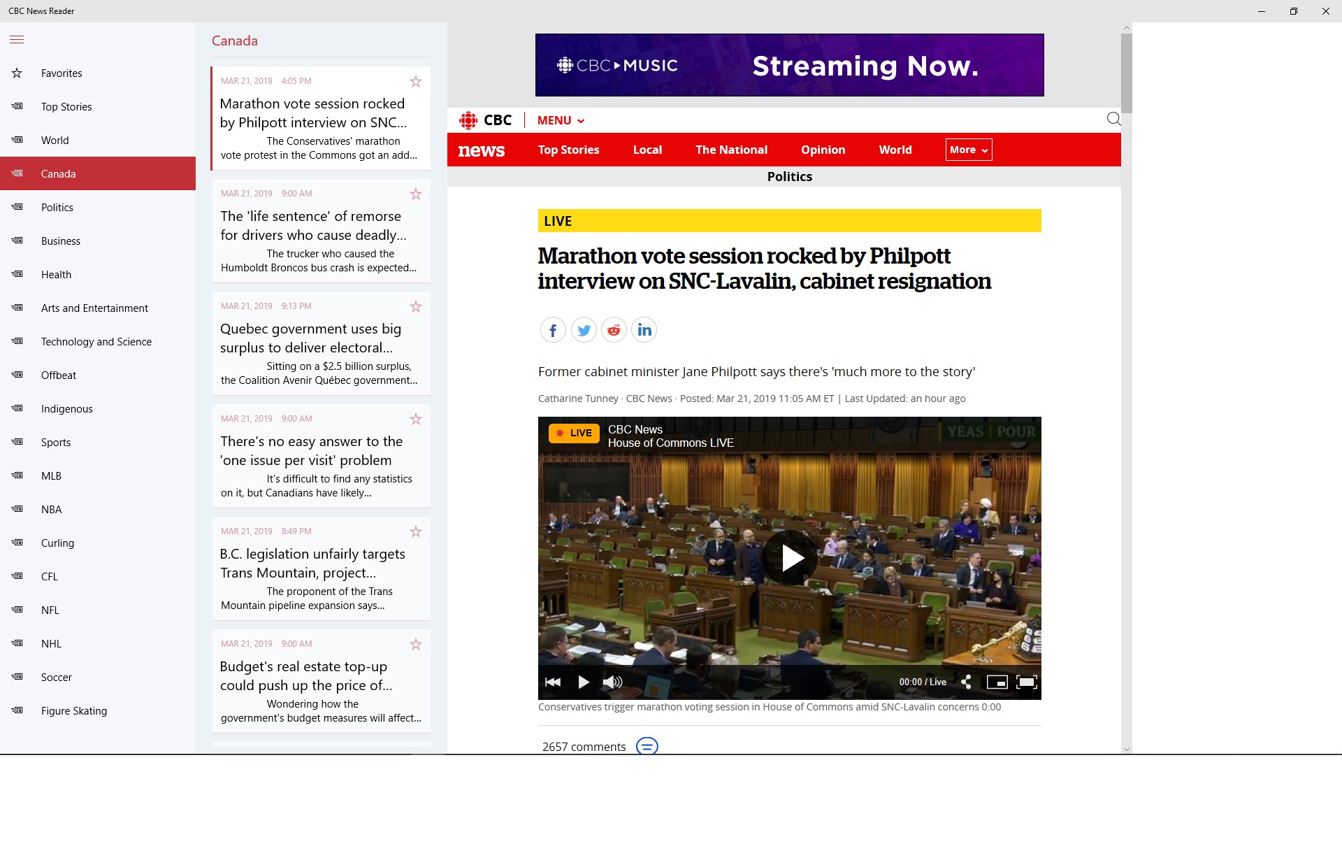Click the CBC Music Streaming Now banner

789,65
